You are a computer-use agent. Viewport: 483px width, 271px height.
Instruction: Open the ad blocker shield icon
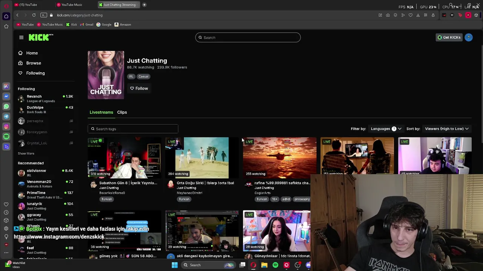click(x=395, y=15)
